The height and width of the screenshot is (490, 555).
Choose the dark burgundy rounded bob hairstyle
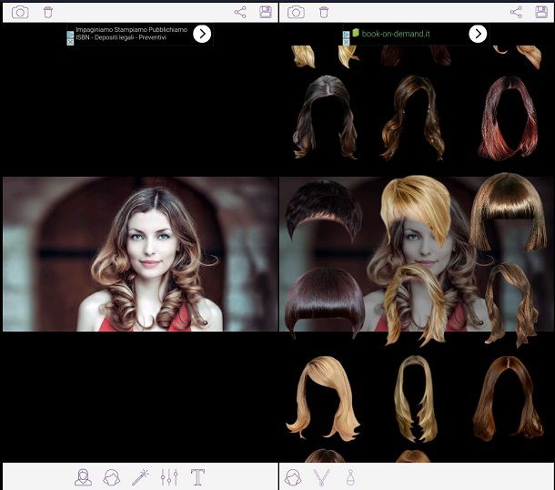[324, 301]
